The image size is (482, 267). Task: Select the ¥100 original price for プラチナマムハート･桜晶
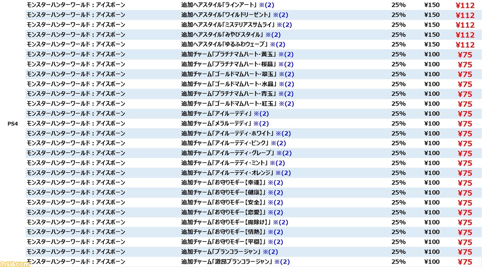(x=432, y=64)
